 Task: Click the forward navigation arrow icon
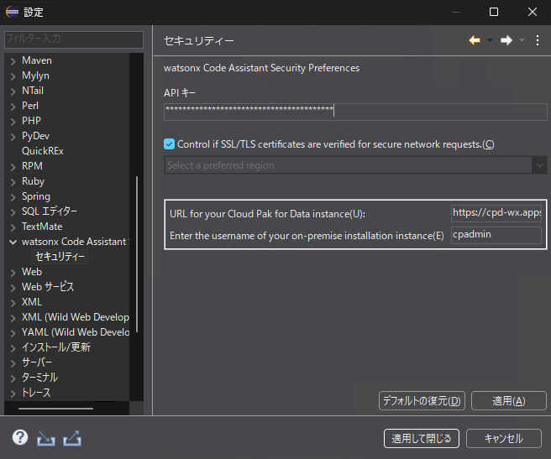(506, 40)
